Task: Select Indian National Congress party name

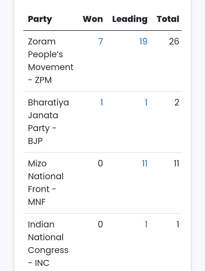Action: (x=48, y=244)
